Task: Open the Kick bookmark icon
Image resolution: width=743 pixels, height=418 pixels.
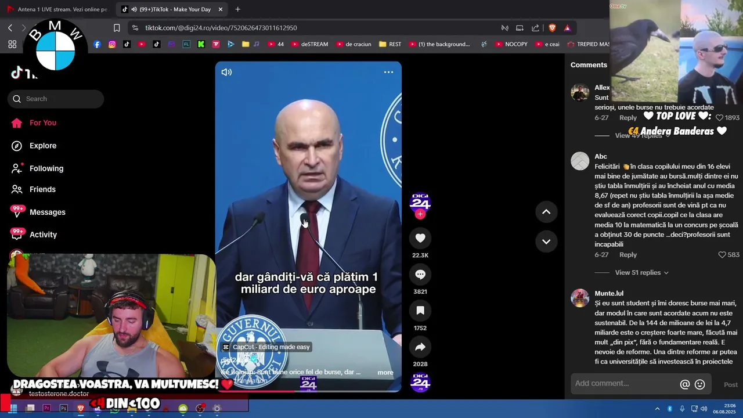Action: (201, 44)
